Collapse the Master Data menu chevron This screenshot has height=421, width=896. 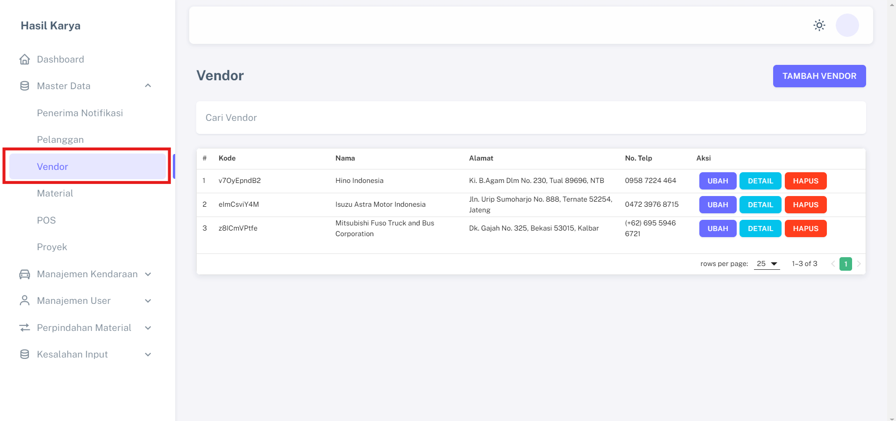(148, 86)
